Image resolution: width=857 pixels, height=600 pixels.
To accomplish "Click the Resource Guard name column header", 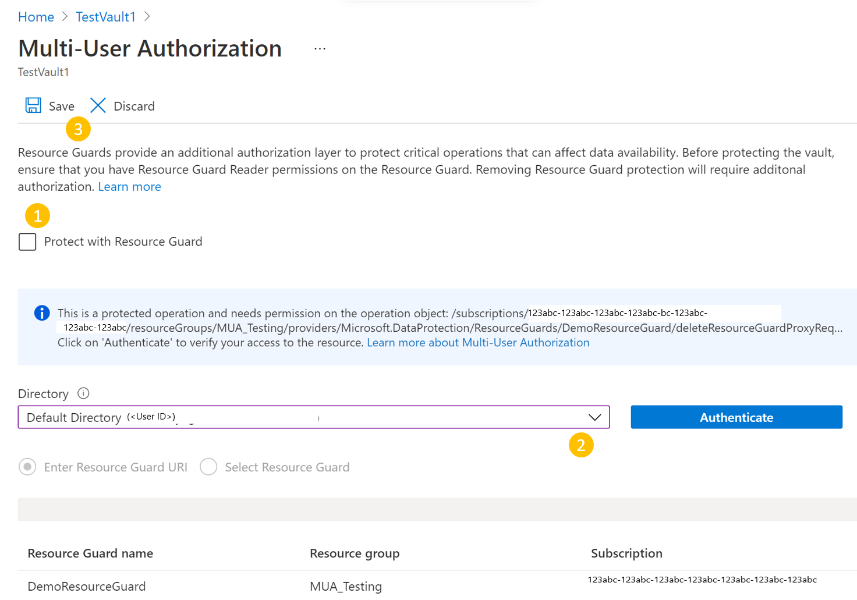I will pos(90,553).
